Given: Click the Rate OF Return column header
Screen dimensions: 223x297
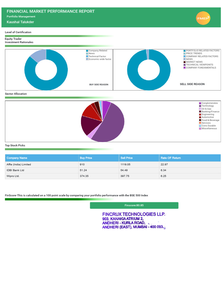Looking at the screenshot, I should (190, 158).
